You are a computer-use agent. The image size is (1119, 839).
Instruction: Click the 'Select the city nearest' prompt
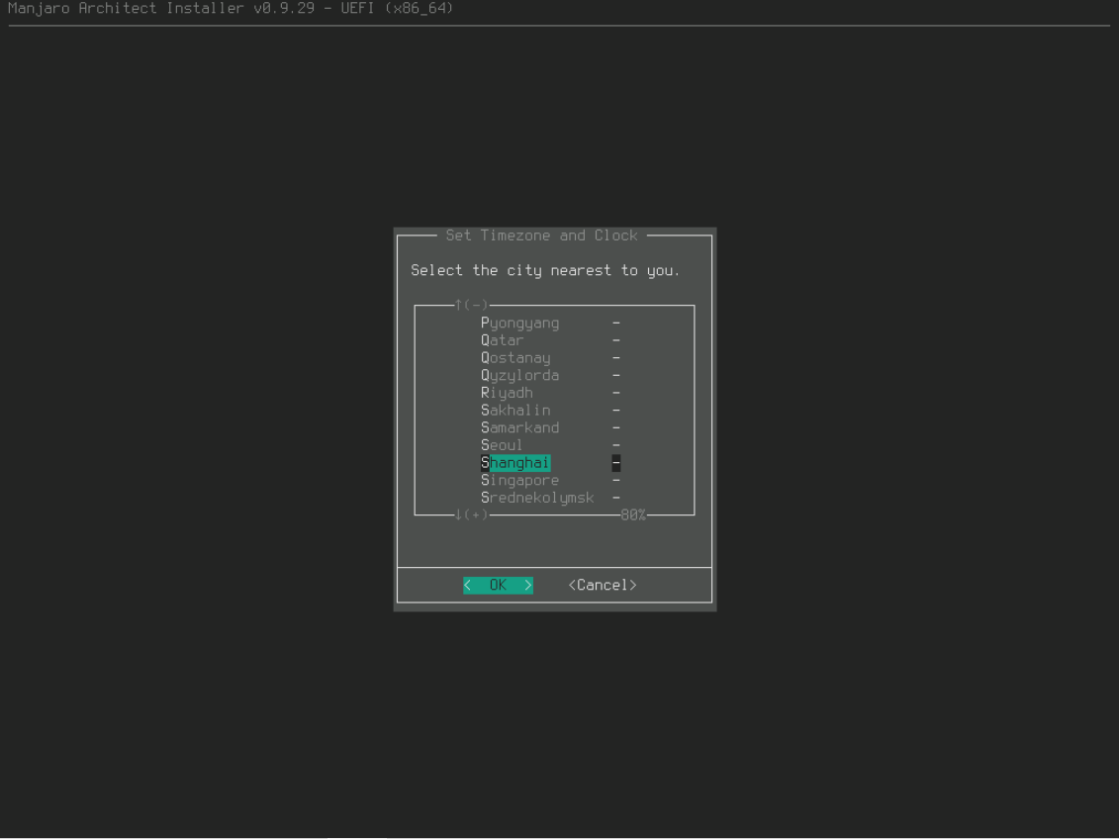[x=545, y=270]
